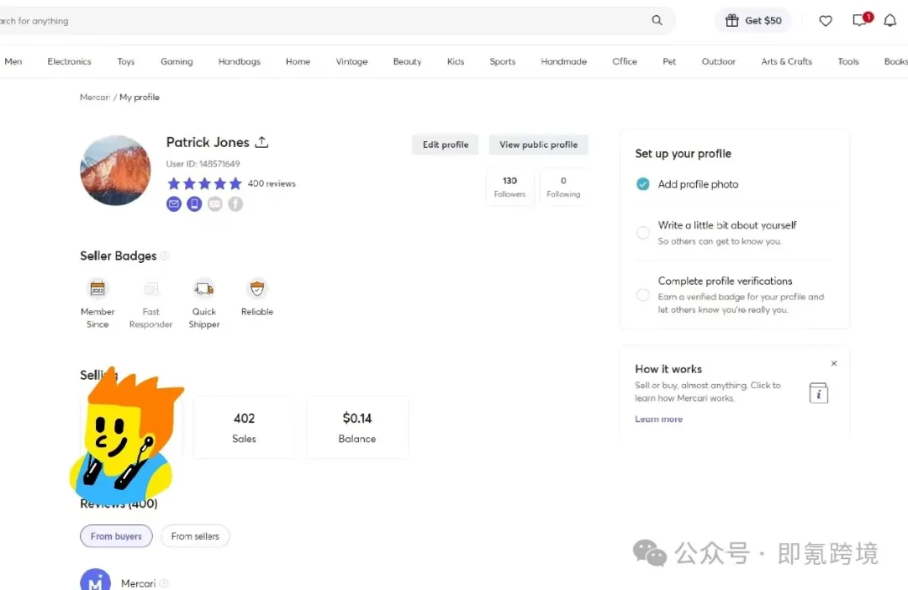Viewport: 908px width, 590px height.
Task: Click the phone verified badge icon
Action: point(194,203)
